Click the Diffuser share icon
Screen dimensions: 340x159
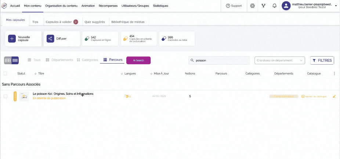click(50, 39)
